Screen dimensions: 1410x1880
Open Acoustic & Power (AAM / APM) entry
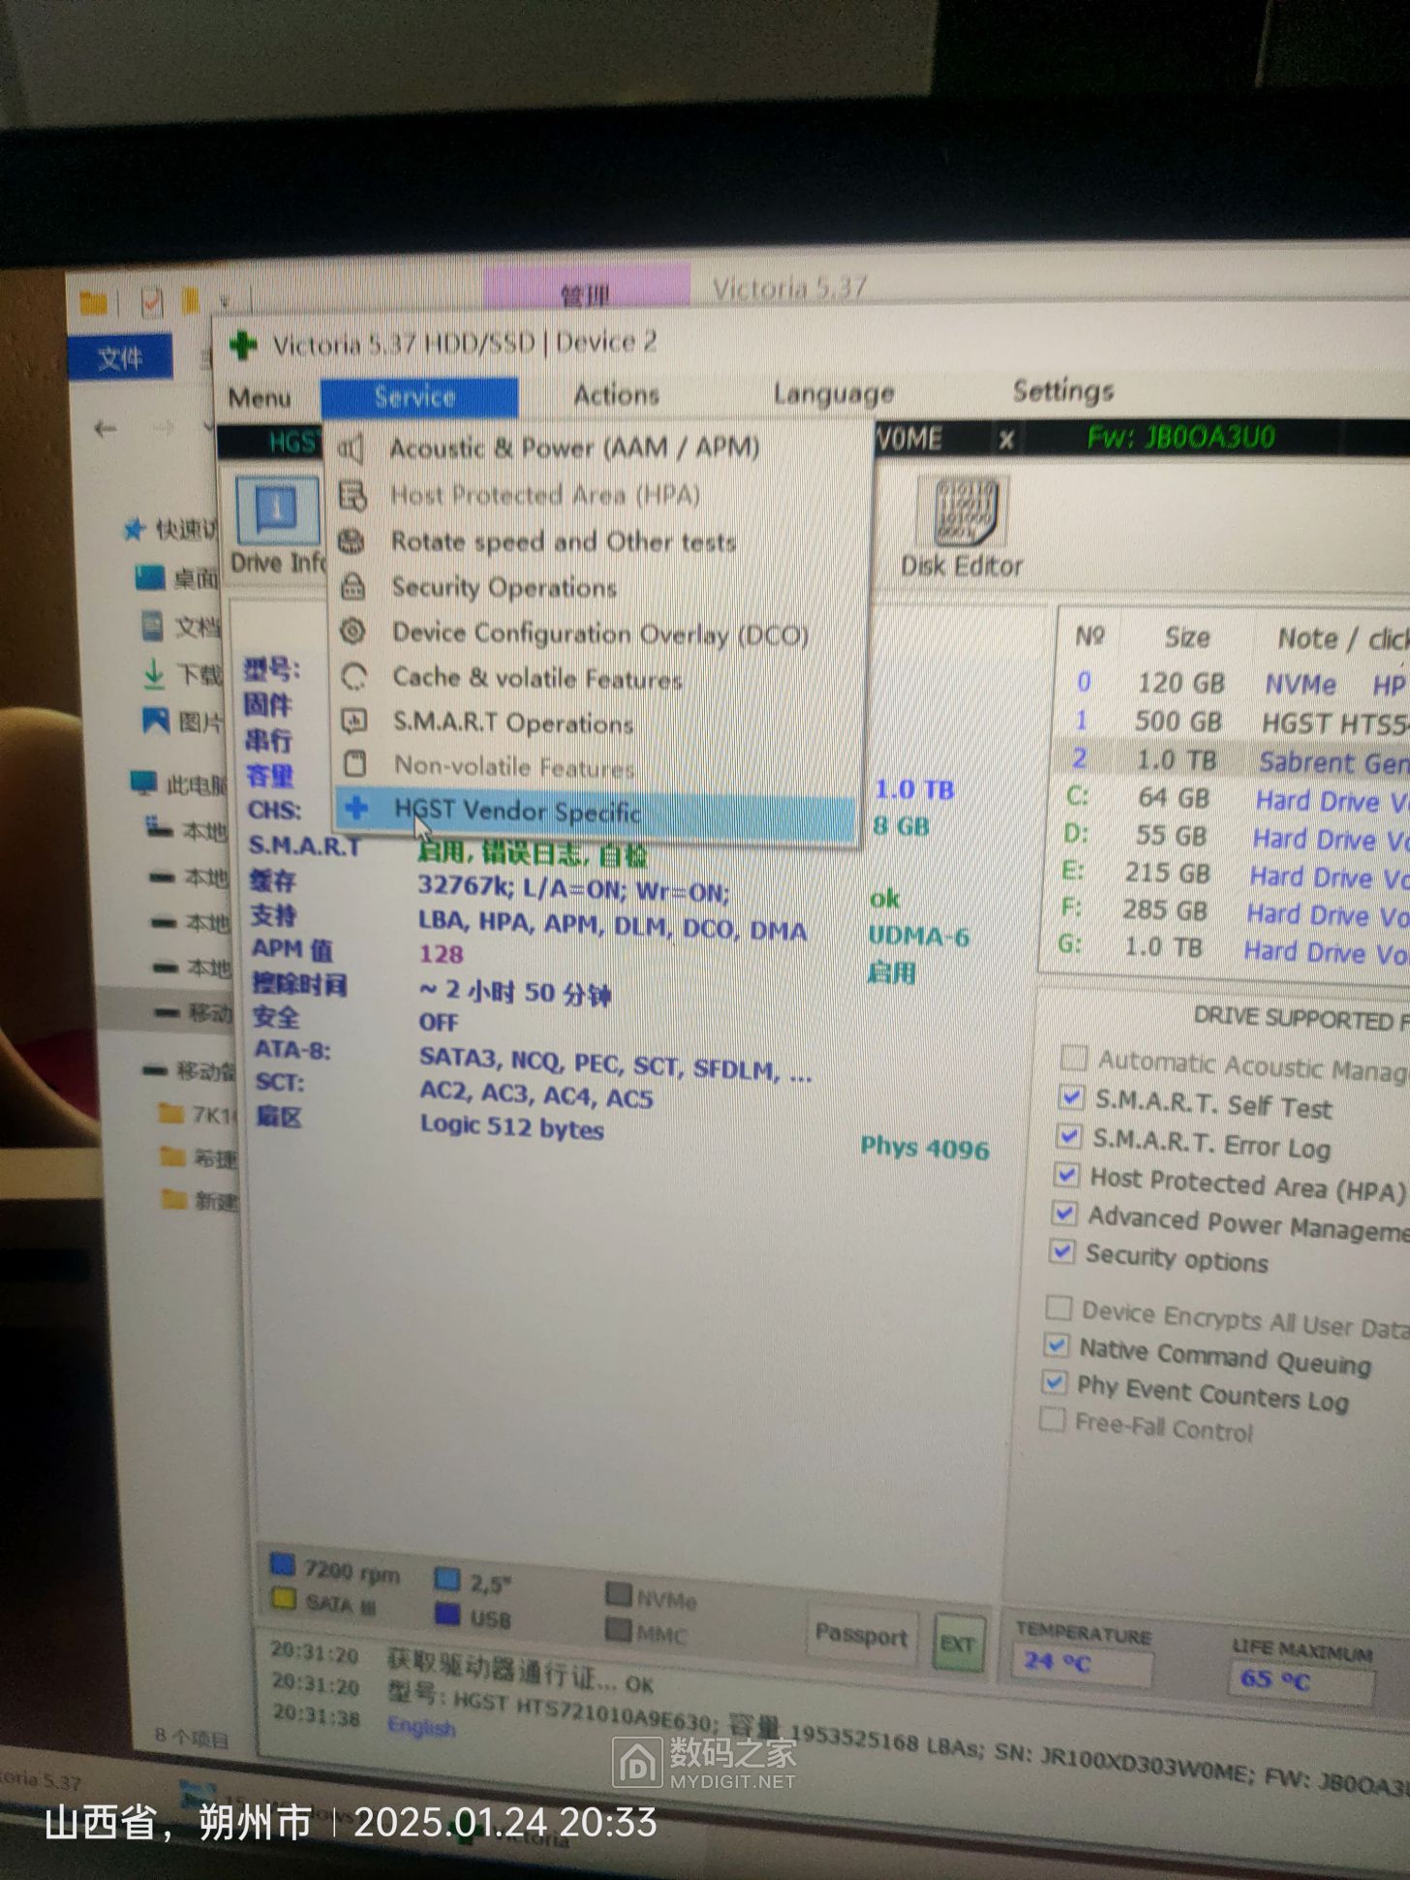click(573, 447)
